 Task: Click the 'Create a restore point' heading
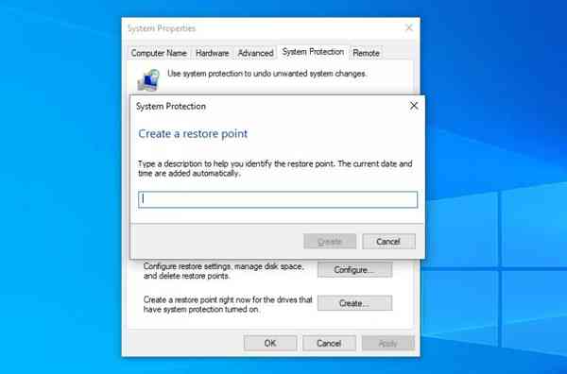point(193,134)
